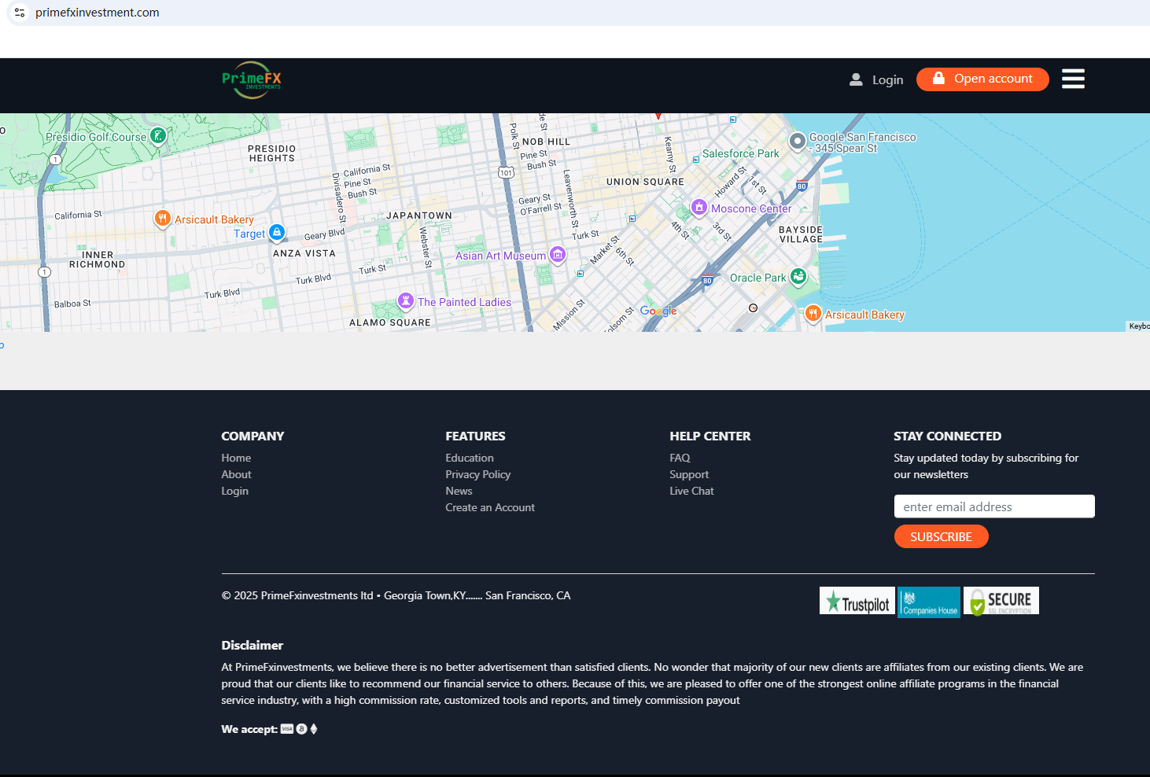Click the email address input field
This screenshot has width=1150, height=777.
pos(993,506)
